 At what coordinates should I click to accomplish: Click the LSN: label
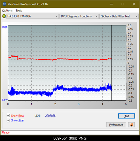click(38, 116)
